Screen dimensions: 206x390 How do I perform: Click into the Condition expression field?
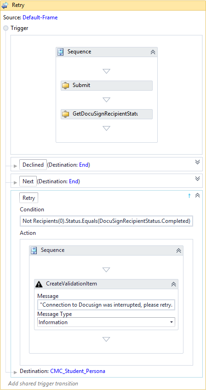tap(106, 221)
